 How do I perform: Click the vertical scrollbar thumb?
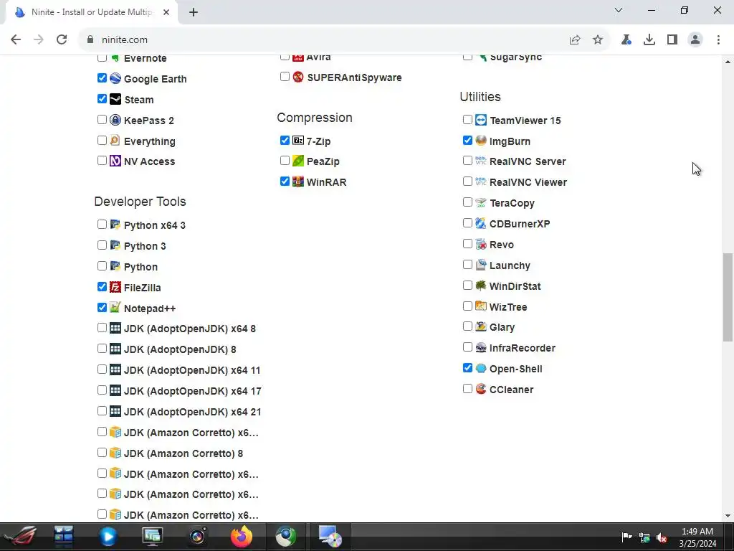[x=728, y=297]
